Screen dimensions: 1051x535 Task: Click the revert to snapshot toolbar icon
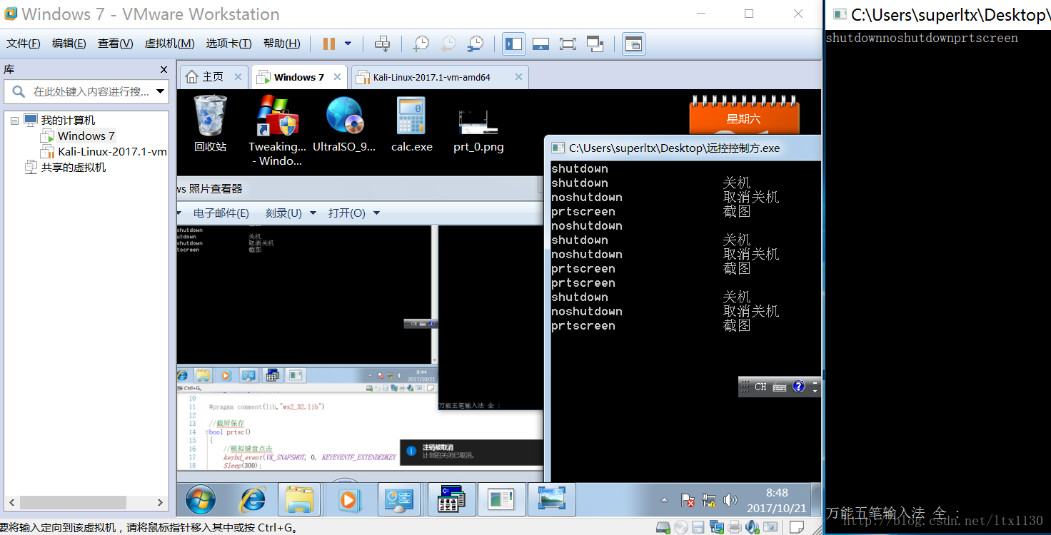pyautogui.click(x=448, y=44)
